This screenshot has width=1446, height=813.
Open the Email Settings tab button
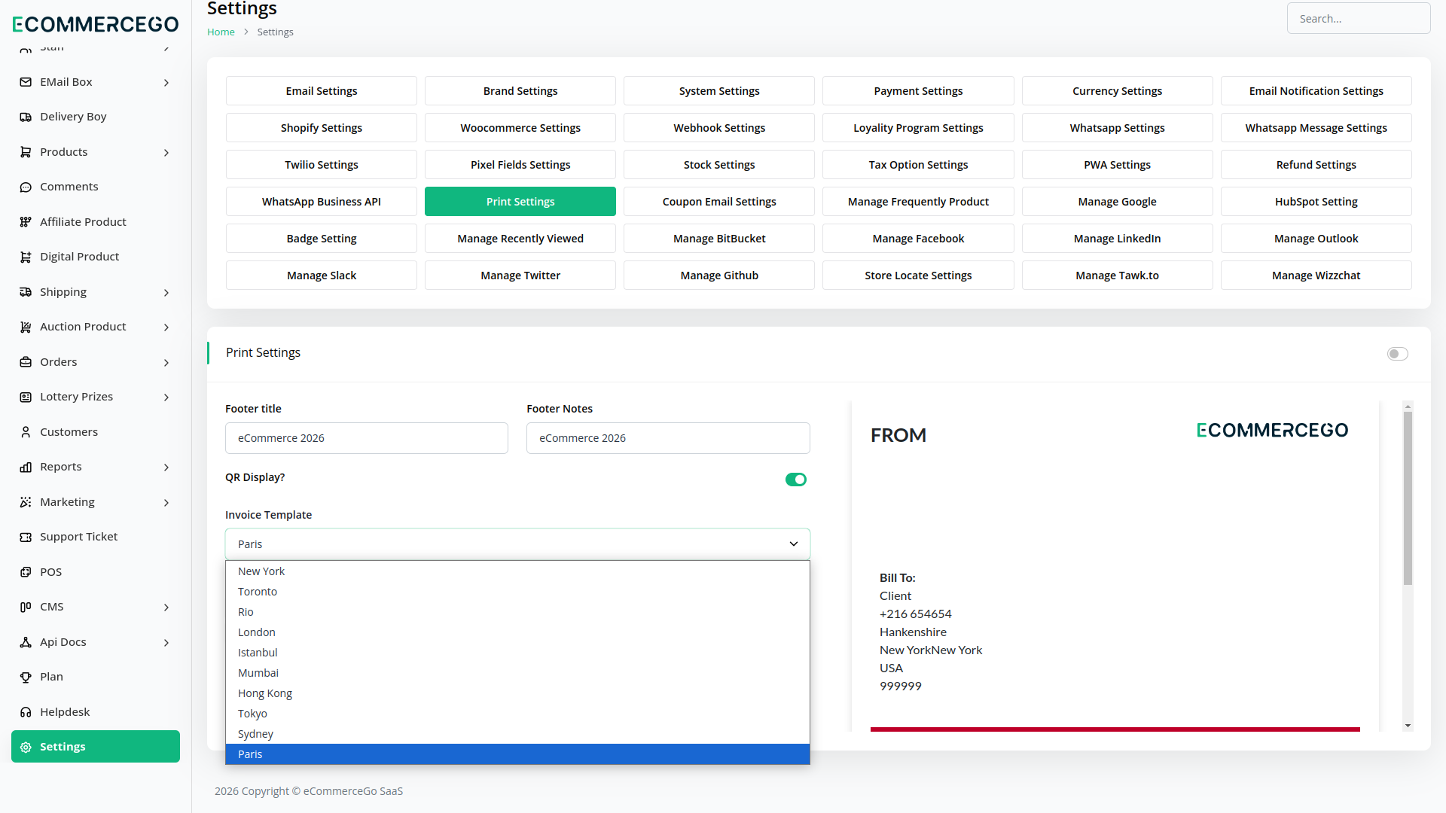point(322,91)
